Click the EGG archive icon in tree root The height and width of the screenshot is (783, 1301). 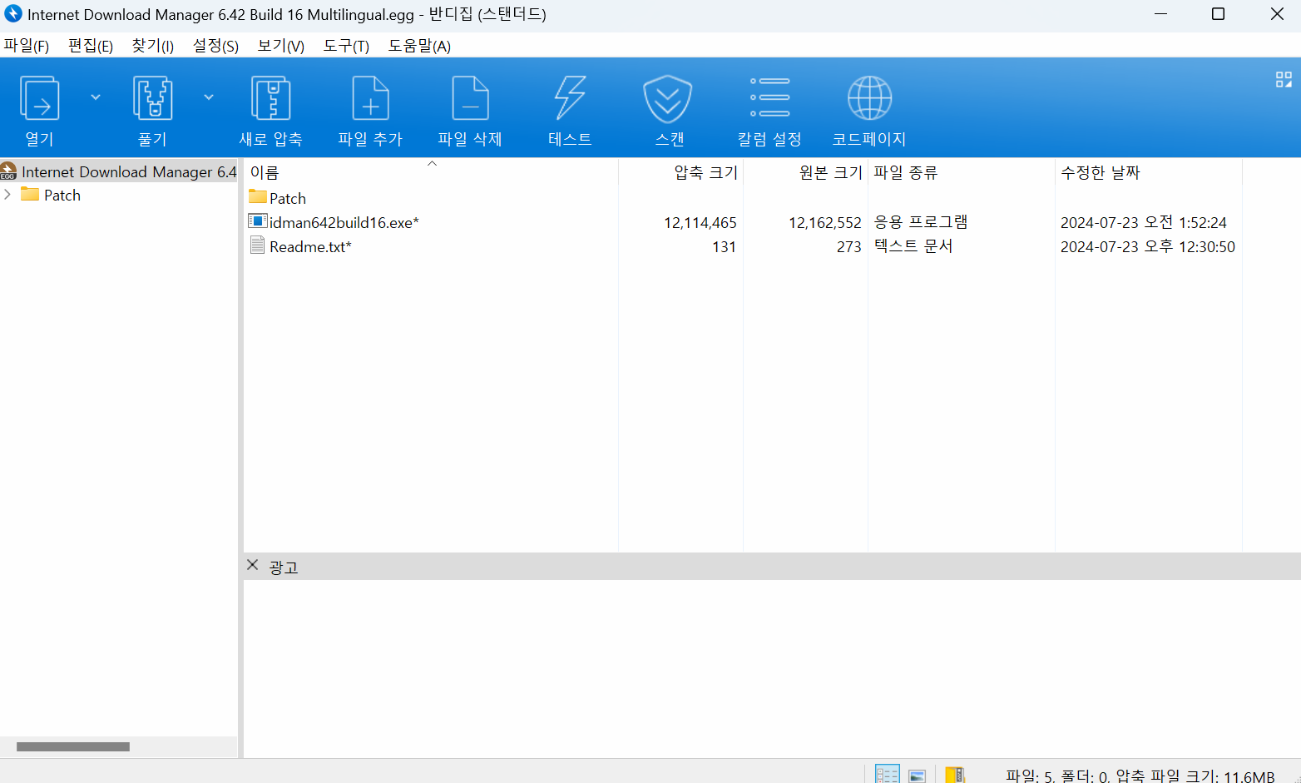(x=8, y=171)
